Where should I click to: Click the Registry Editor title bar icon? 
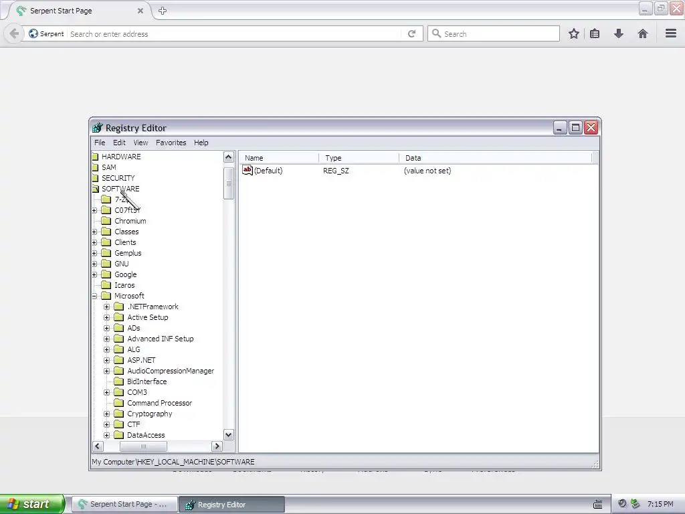coord(98,128)
